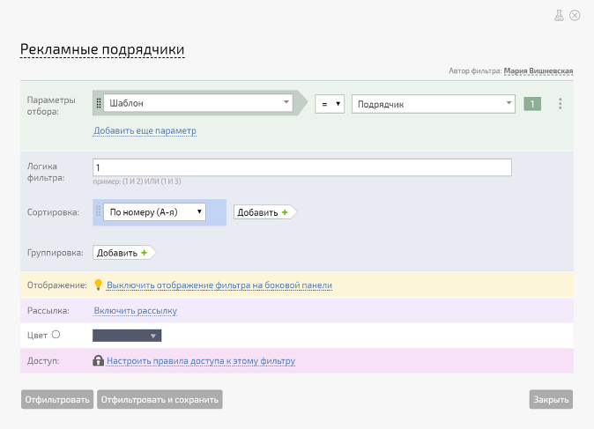Viewport: 594px width, 429px height.
Task: Open the Подрядчик value dropdown
Action: (434, 104)
